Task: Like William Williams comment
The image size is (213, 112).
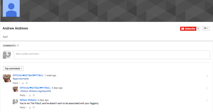Action: tap(30, 107)
